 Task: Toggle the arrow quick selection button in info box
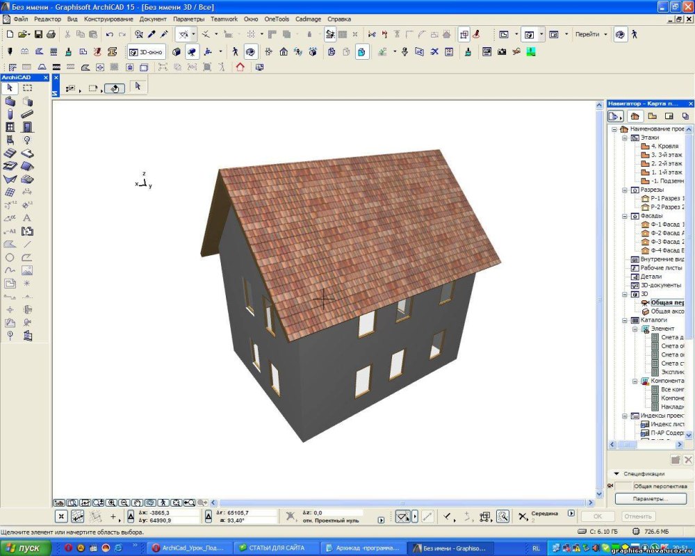click(138, 86)
